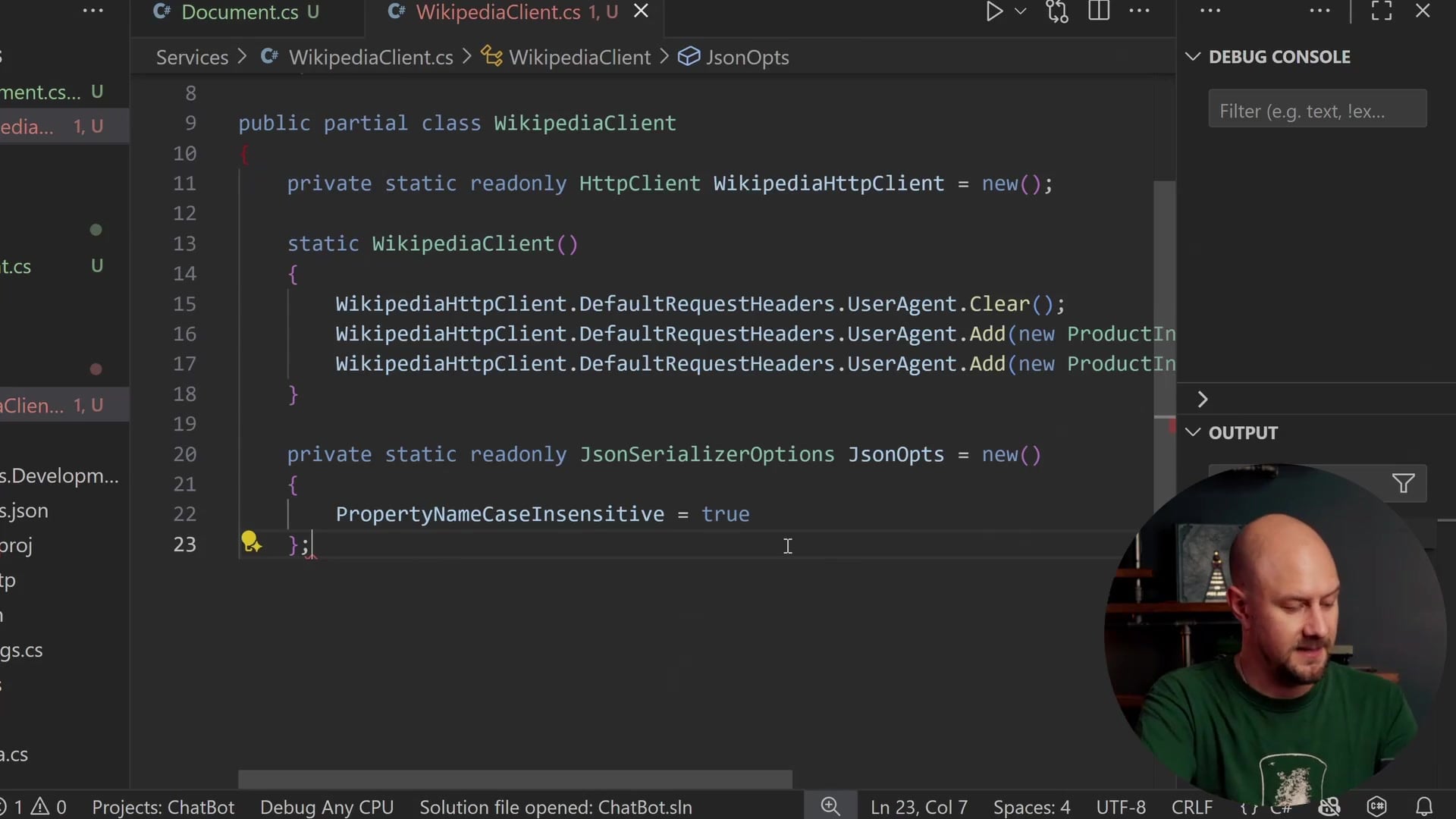Screen dimensions: 1456x819
Task: Open the zoom magnifier in the status bar
Action: point(830,806)
